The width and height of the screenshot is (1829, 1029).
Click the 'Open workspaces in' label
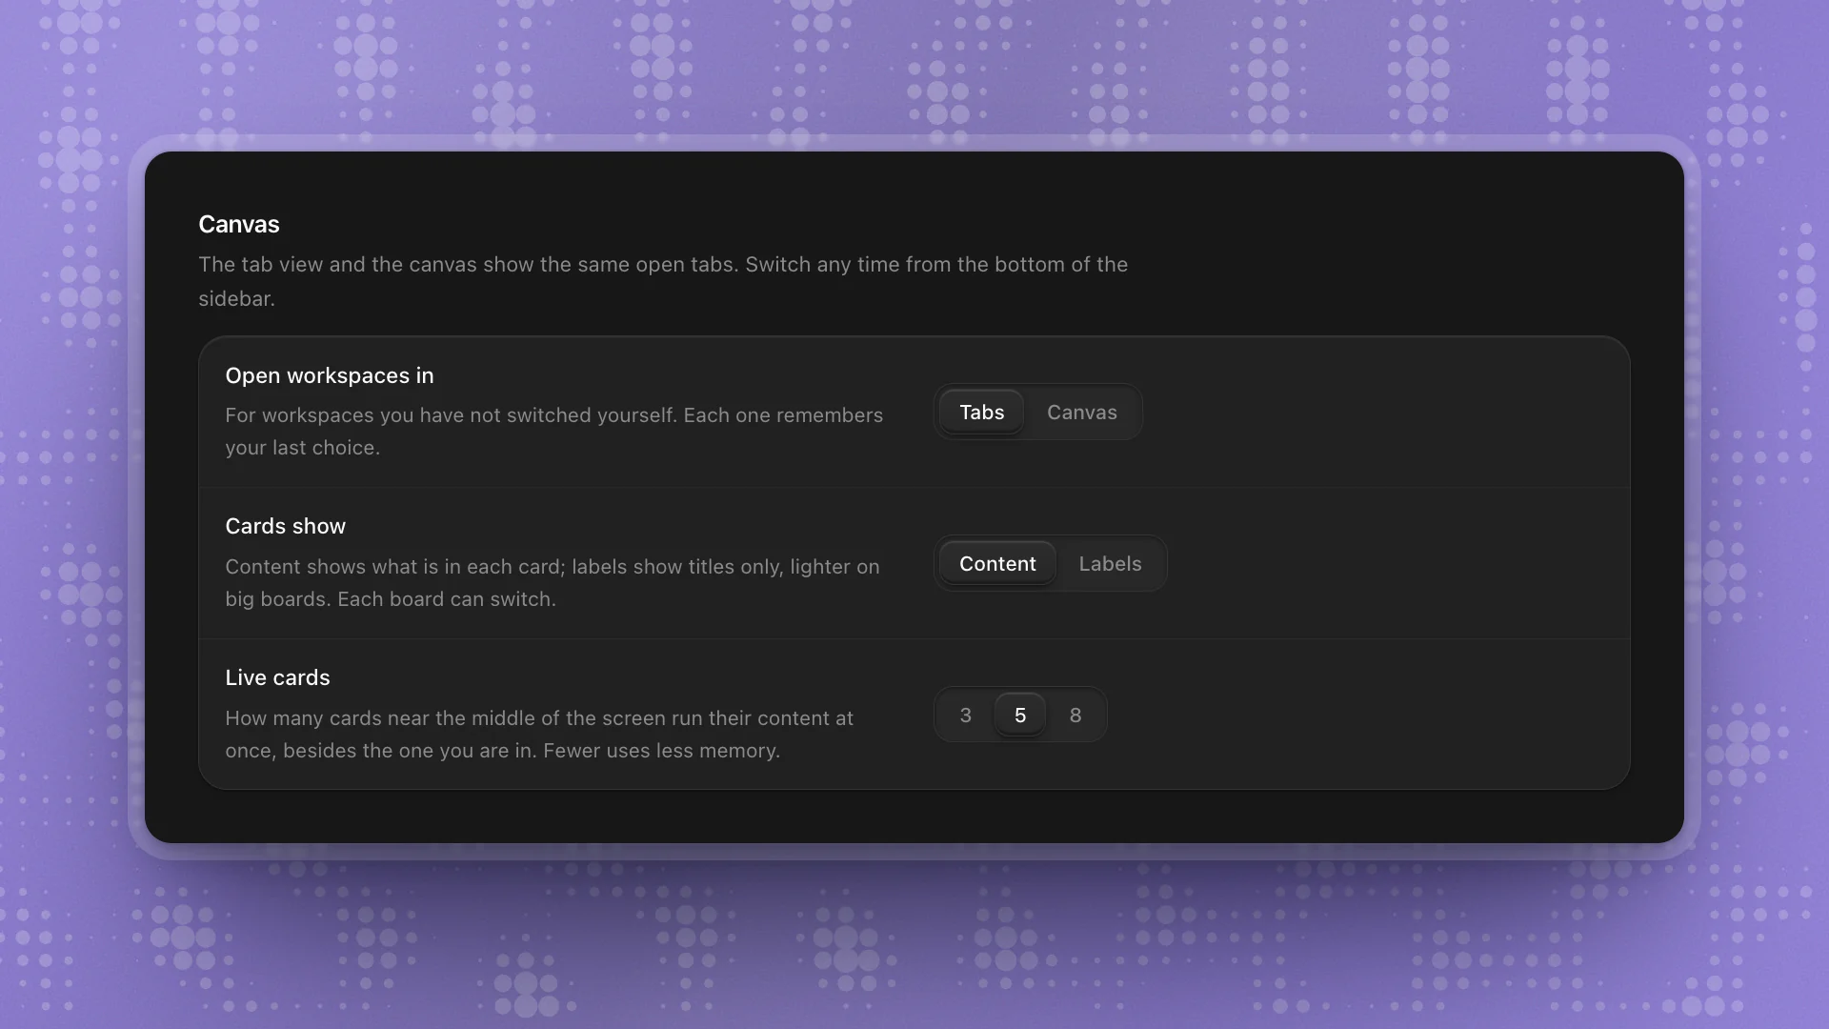[x=330, y=375]
